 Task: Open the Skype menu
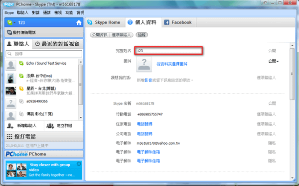[9, 12]
